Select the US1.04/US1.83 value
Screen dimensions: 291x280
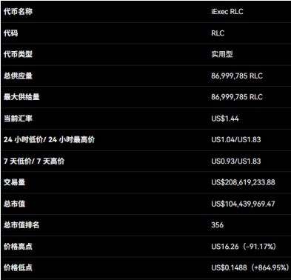tap(236, 140)
